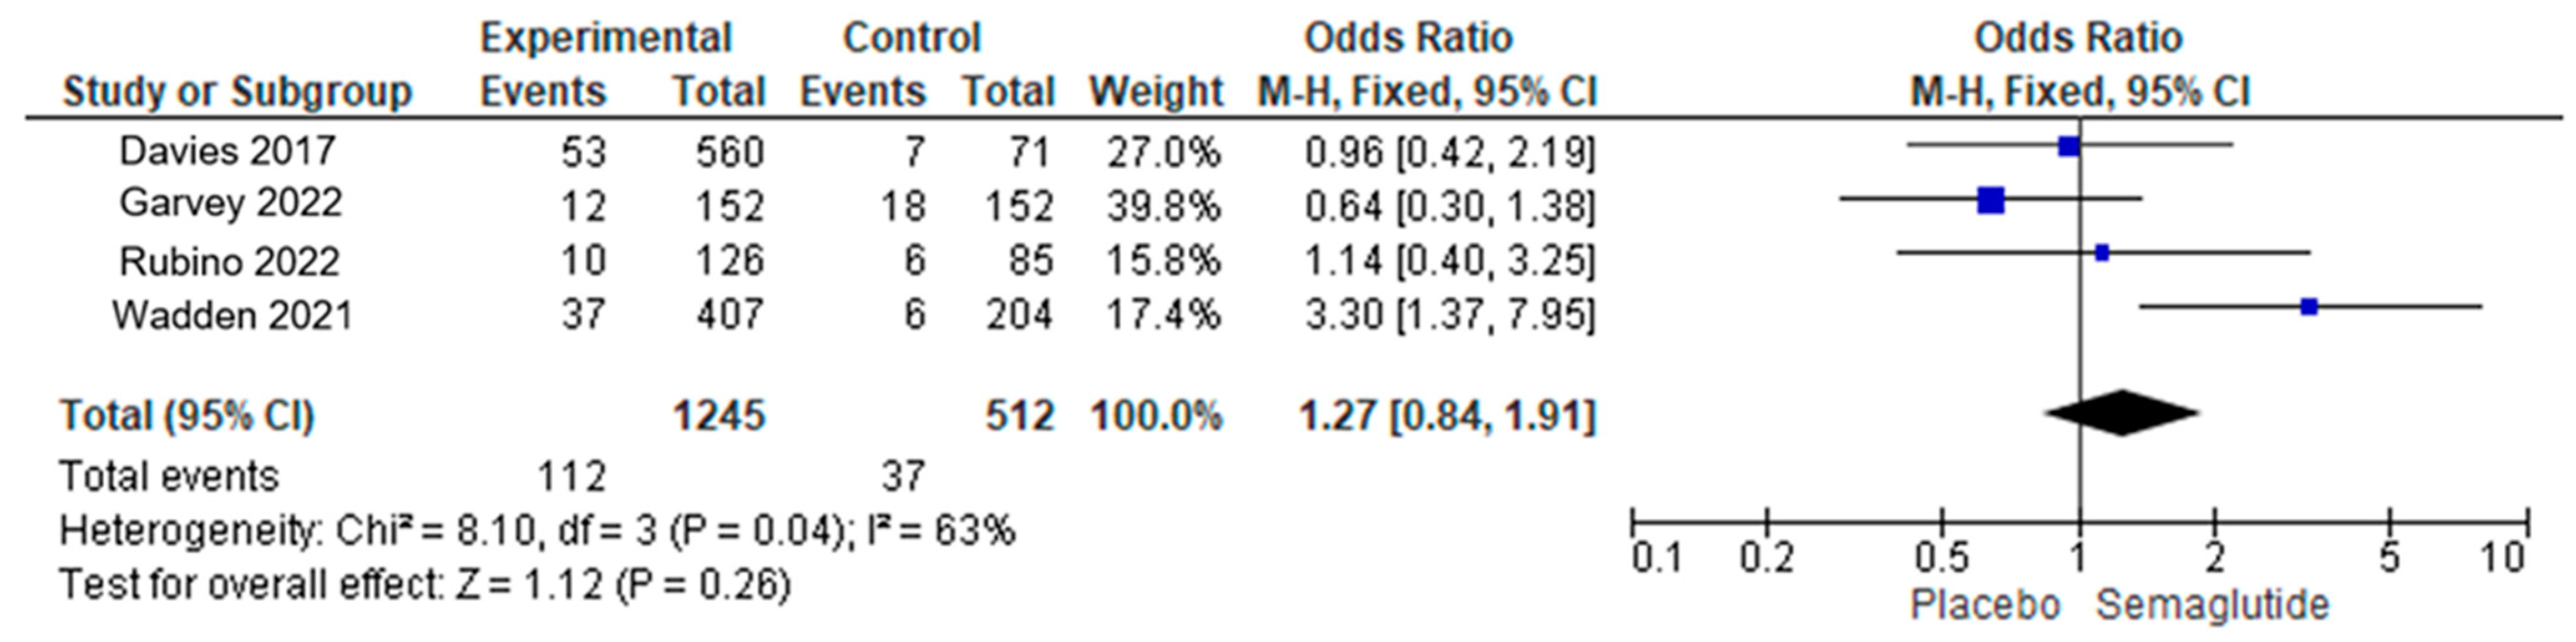This screenshot has width=2576, height=642.
Task: Click the Semaglutide axis label
Action: tap(2212, 605)
